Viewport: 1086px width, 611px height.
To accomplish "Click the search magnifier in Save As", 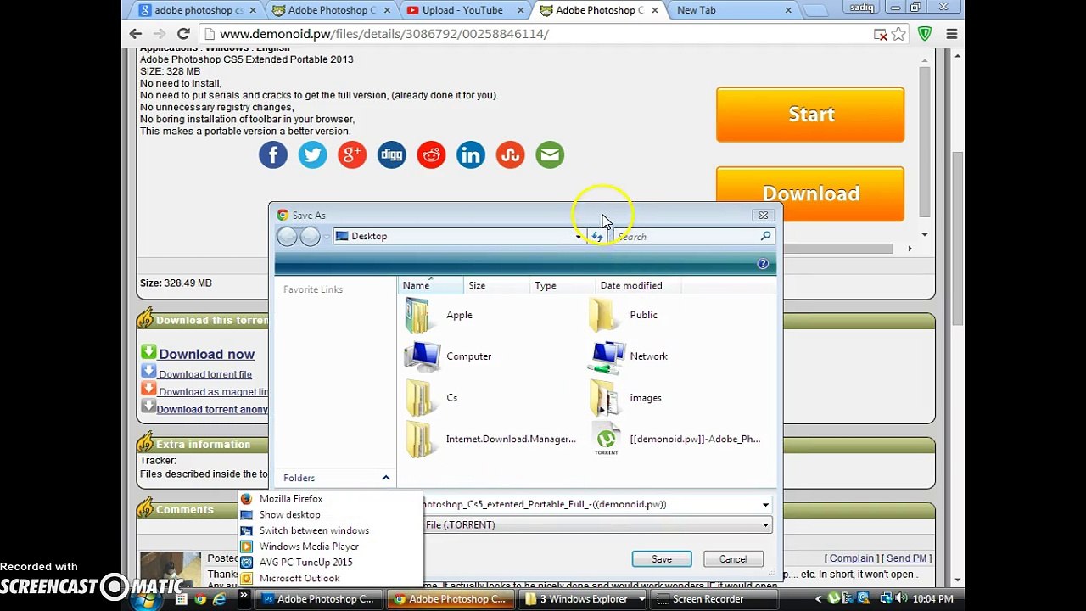I will pos(765,237).
